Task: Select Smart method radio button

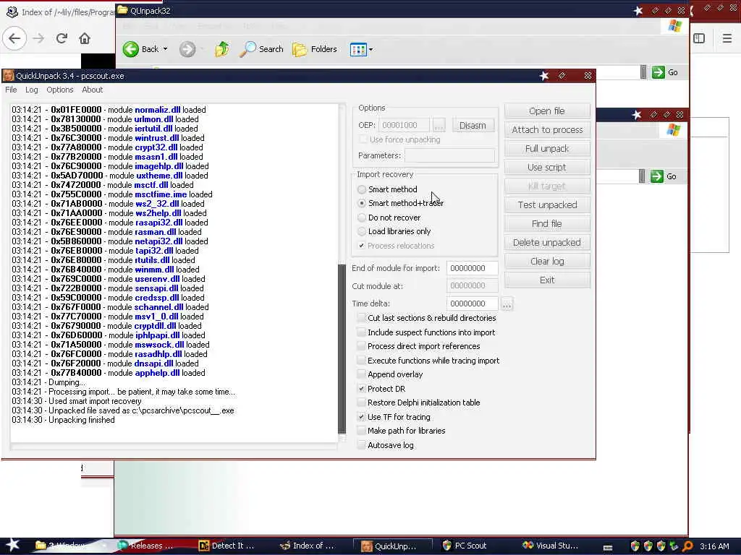Action: coord(362,189)
